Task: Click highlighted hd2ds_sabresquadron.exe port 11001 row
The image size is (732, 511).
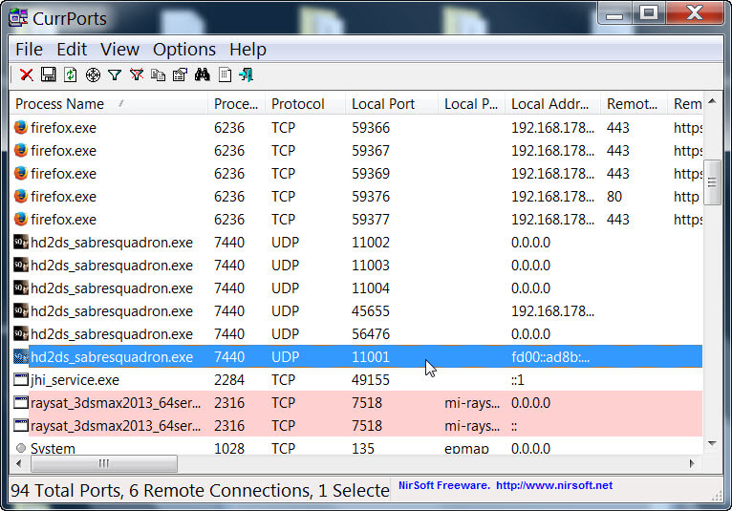Action: [x=356, y=356]
